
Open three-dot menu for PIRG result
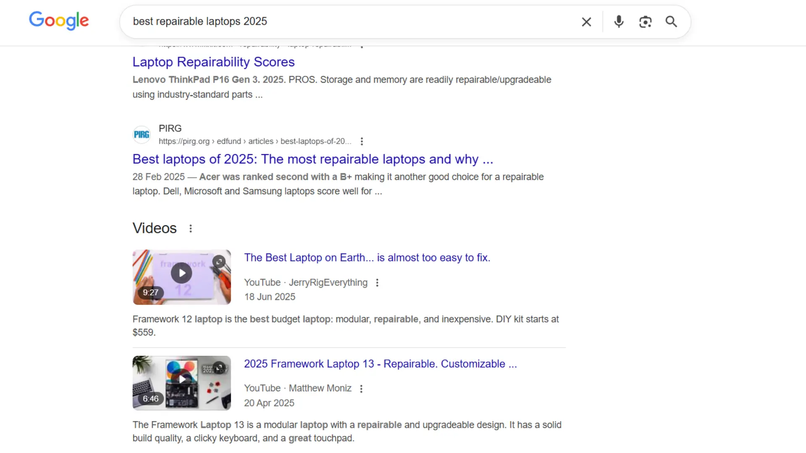point(361,141)
